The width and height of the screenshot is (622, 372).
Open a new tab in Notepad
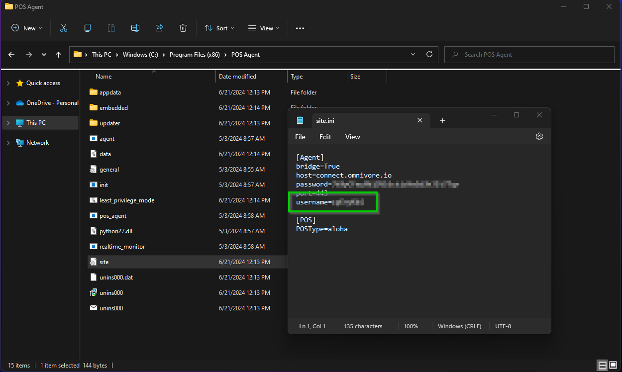tap(442, 120)
